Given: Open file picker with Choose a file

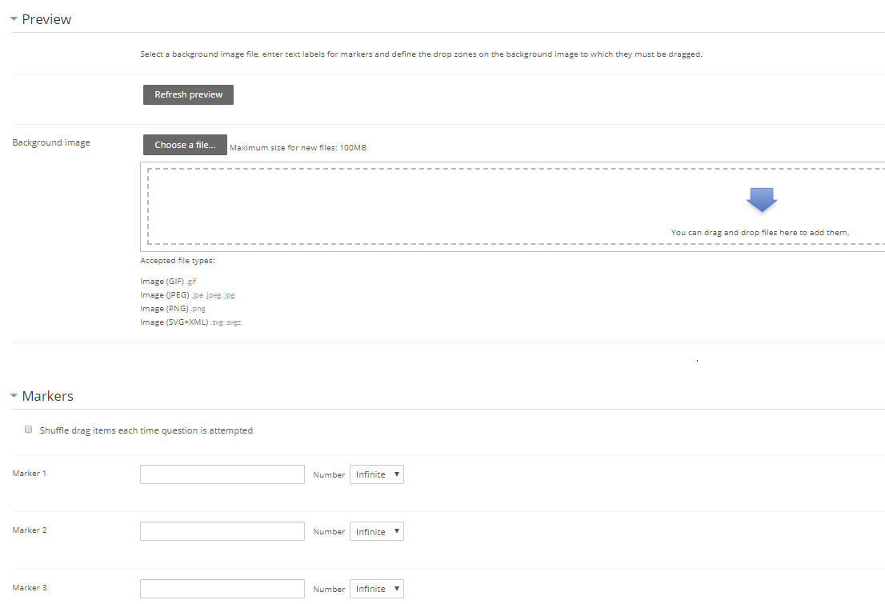Looking at the screenshot, I should pyautogui.click(x=185, y=145).
